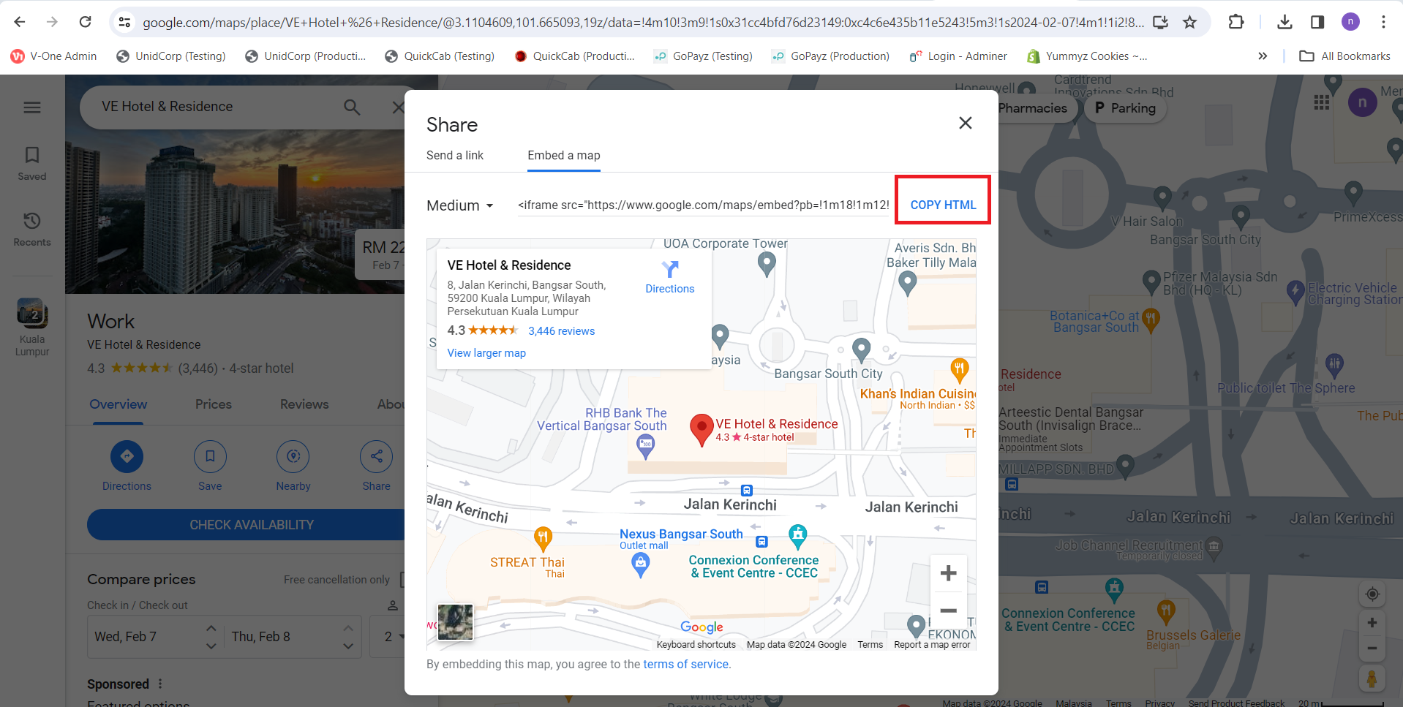Select the Pharmacies filter chip
Image resolution: width=1403 pixels, height=707 pixels.
pyautogui.click(x=1033, y=108)
